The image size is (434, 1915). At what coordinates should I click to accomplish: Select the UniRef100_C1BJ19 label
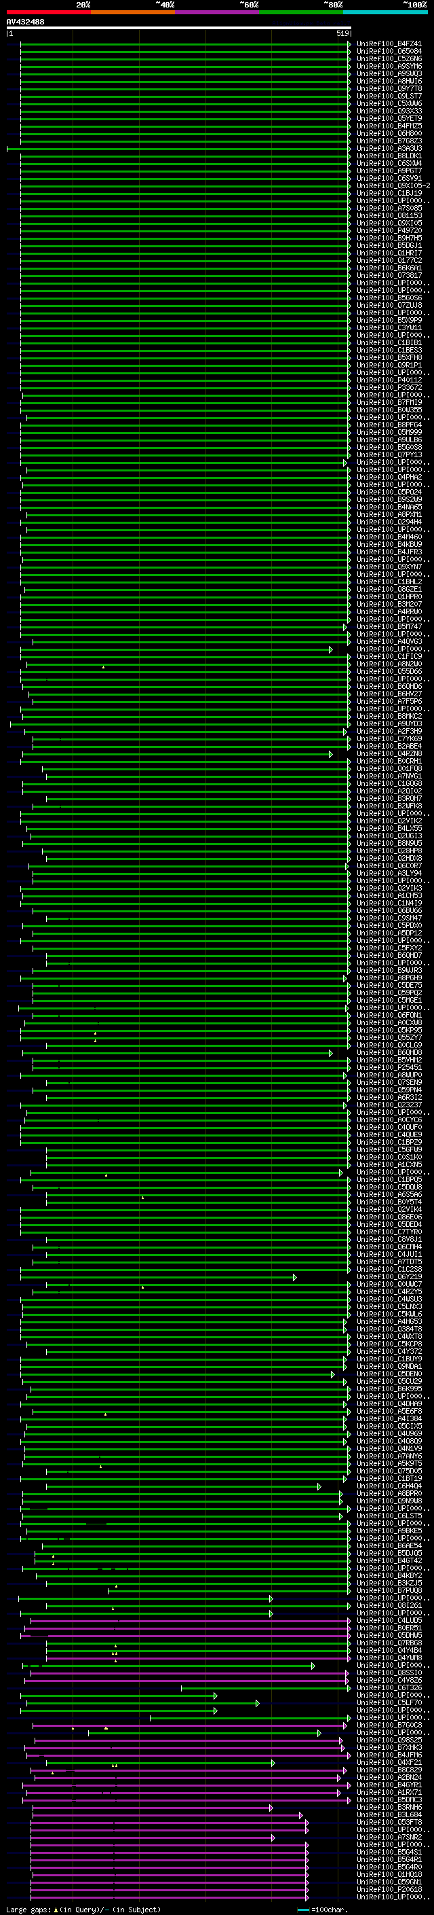[x=389, y=194]
